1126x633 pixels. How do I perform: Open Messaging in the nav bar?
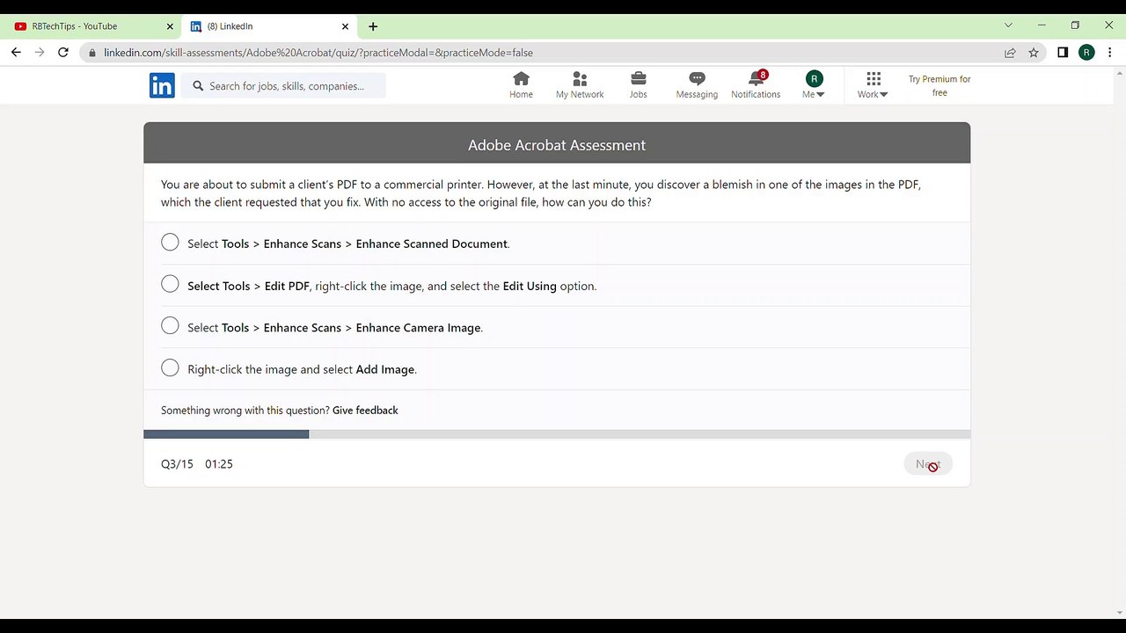click(697, 85)
